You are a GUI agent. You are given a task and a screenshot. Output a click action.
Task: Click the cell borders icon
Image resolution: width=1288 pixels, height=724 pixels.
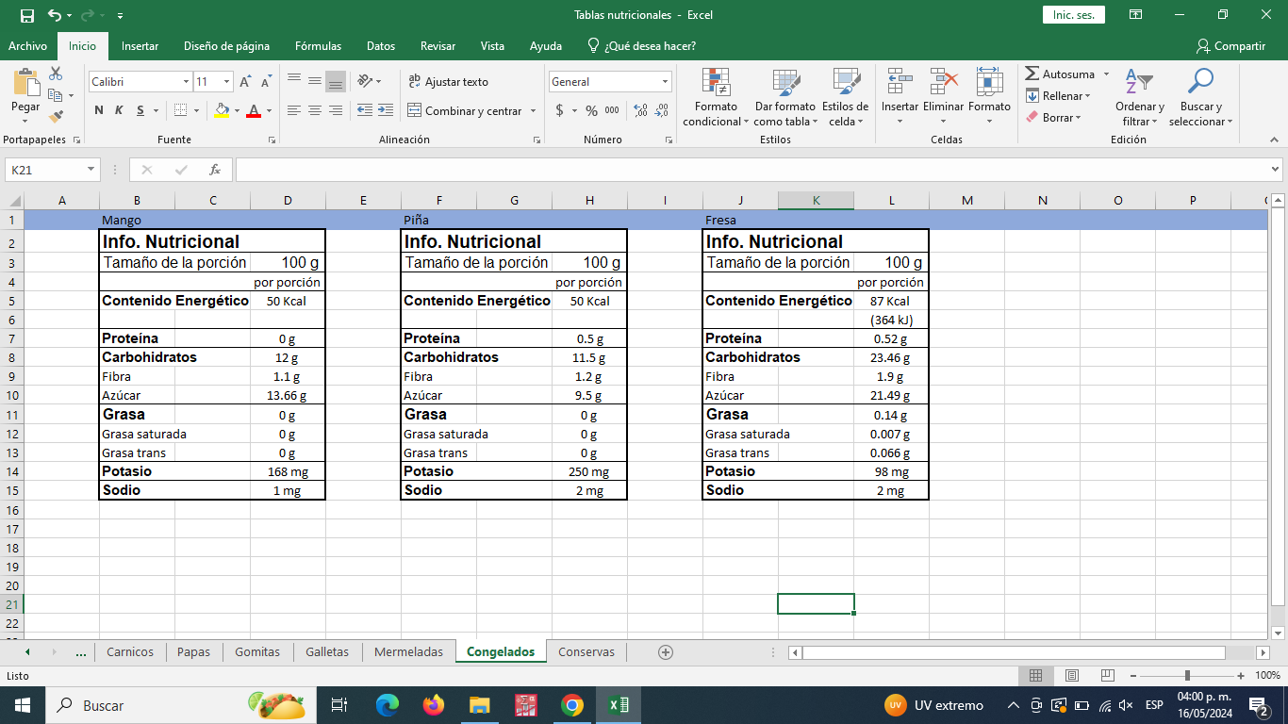(x=180, y=110)
